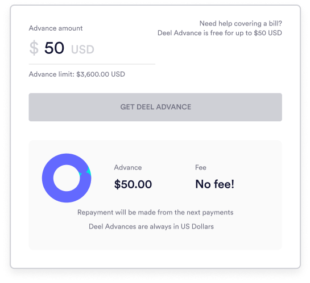Click the $50.00 advance value
The height and width of the screenshot is (283, 310).
pyautogui.click(x=133, y=184)
